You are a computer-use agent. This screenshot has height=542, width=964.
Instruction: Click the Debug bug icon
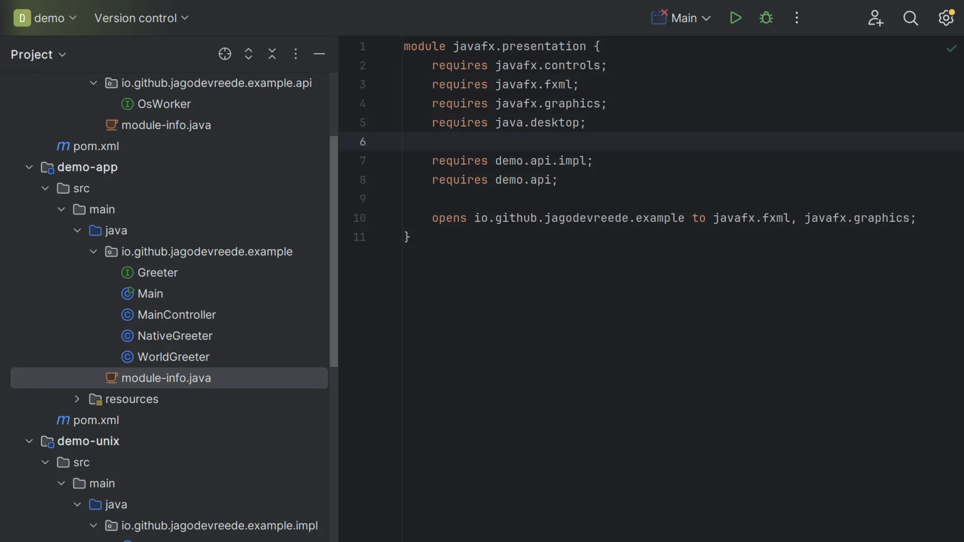[766, 18]
